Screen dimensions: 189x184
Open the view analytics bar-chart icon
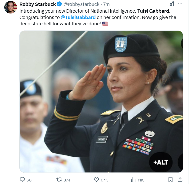[133, 180]
